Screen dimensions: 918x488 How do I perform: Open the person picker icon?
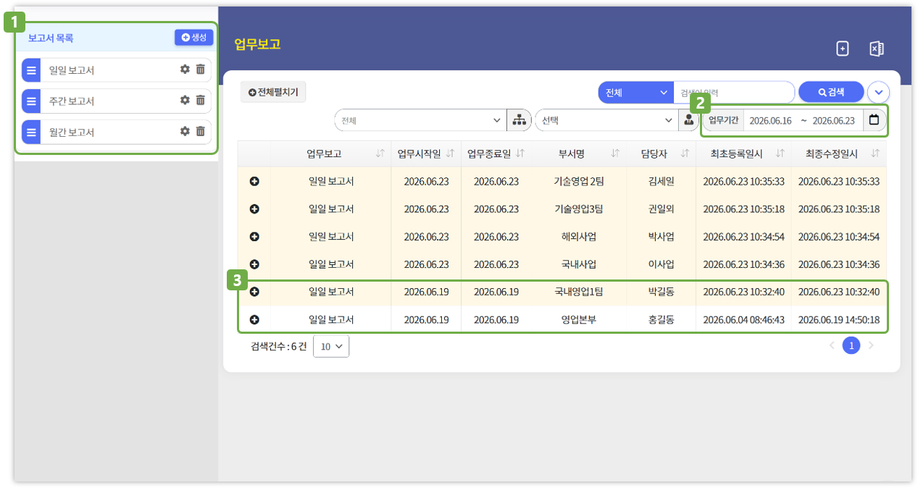[688, 120]
